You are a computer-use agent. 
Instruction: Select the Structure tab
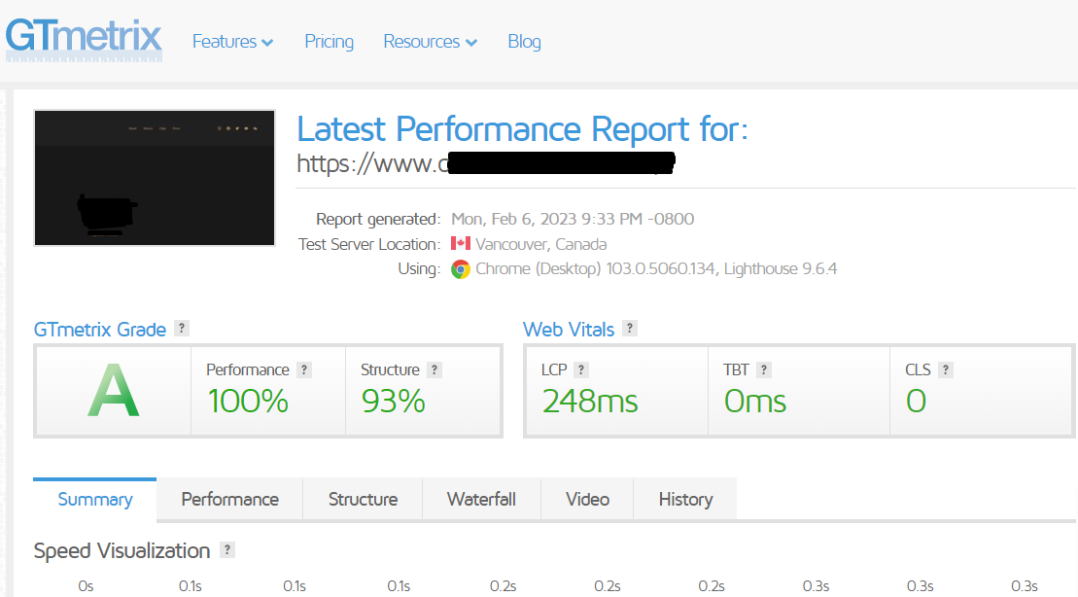click(x=363, y=500)
